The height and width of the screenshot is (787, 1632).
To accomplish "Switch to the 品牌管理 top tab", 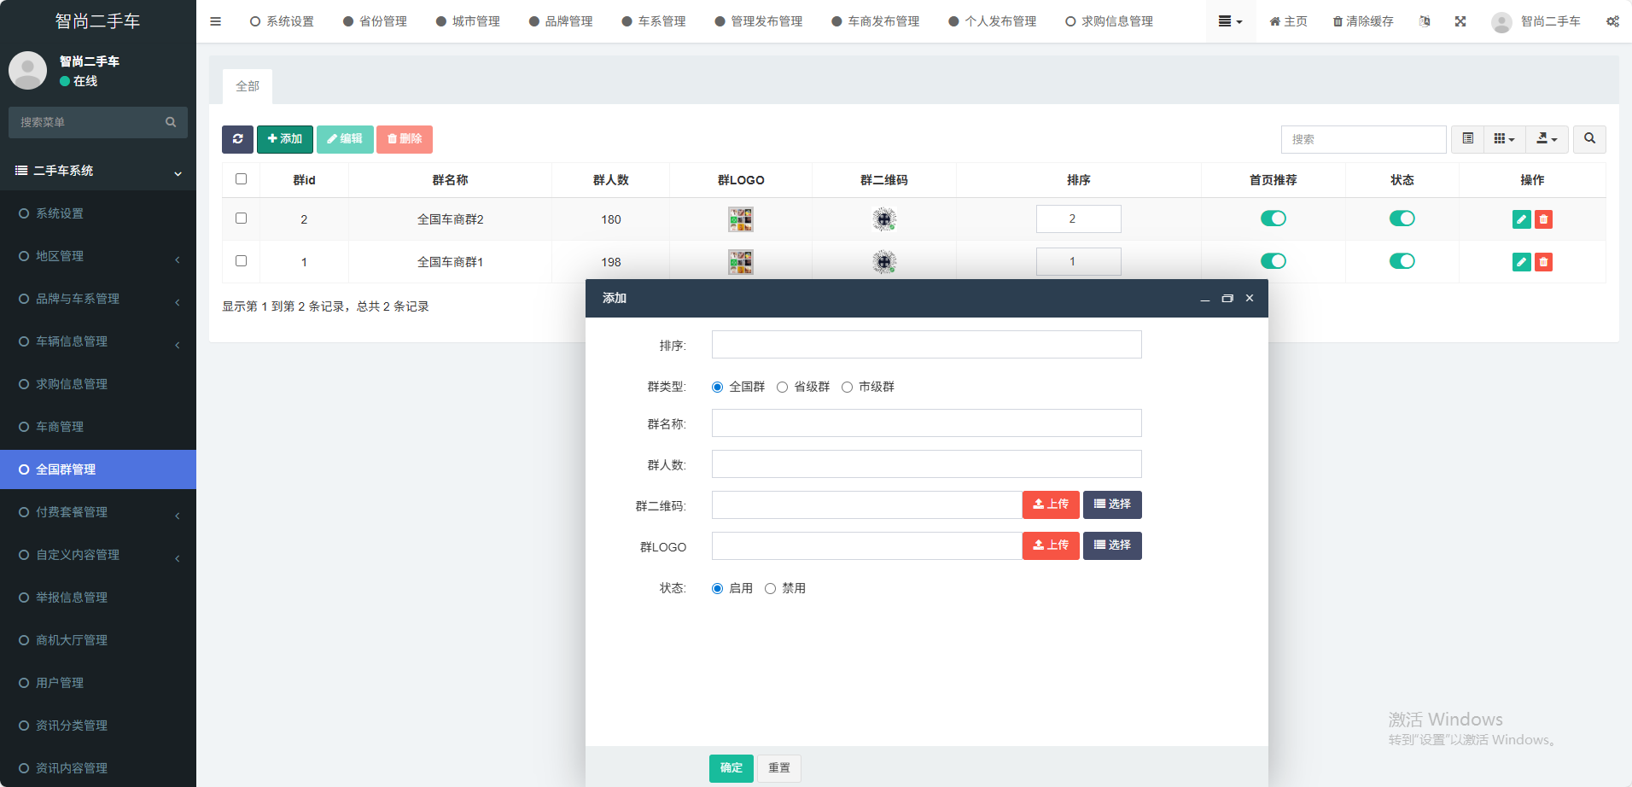I will 561,21.
